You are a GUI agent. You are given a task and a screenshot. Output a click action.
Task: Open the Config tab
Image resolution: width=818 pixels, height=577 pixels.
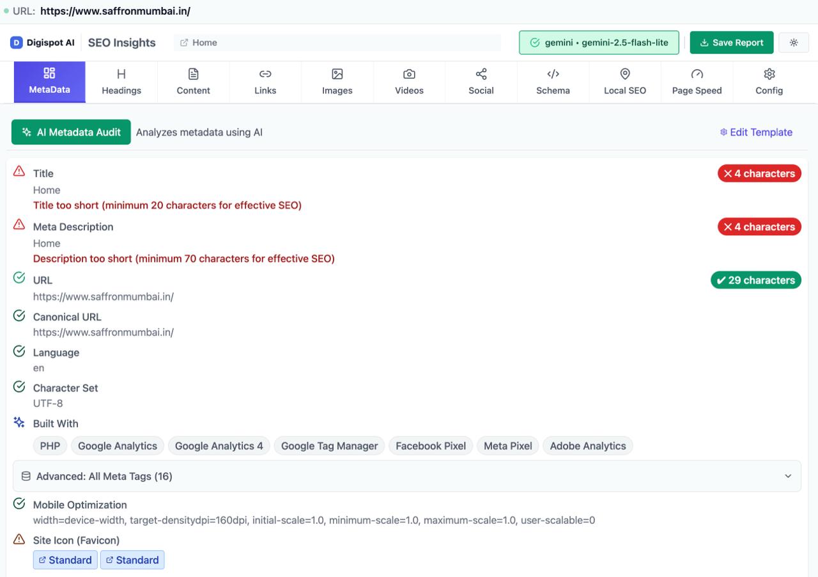tap(769, 82)
